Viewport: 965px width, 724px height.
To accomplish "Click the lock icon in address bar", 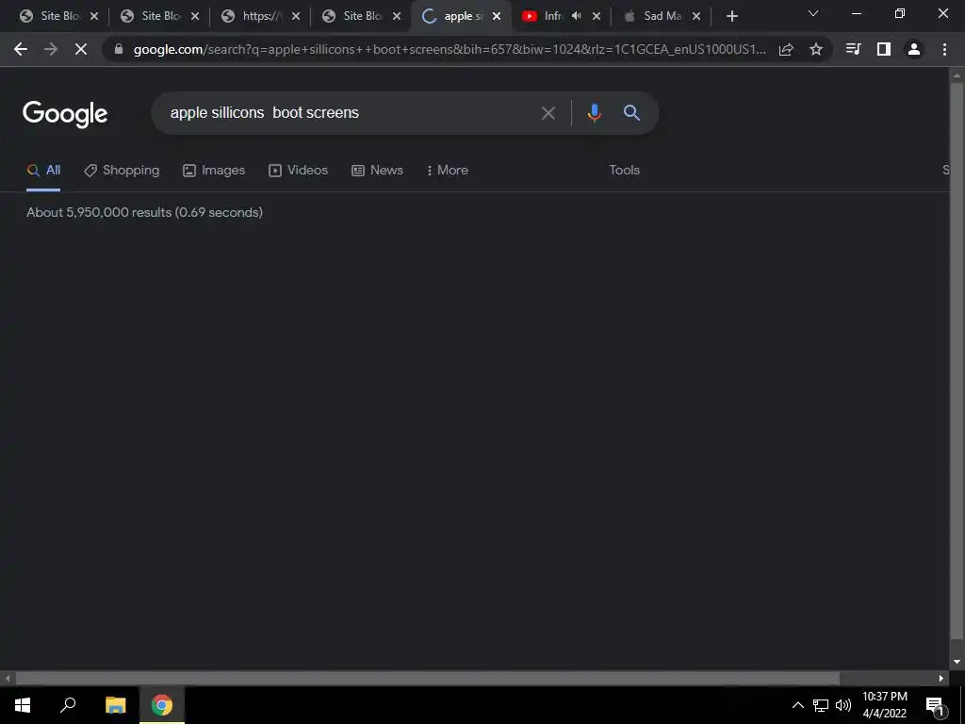I will (119, 49).
